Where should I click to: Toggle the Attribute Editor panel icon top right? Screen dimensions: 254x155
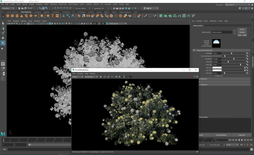pos(246,8)
